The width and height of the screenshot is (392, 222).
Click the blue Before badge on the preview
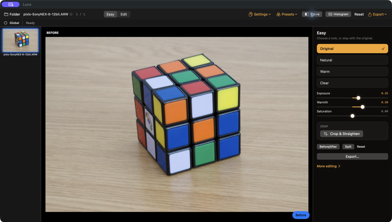(x=301, y=215)
